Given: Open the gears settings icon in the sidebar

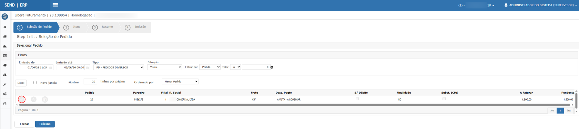Looking at the screenshot, I should 5,94.
